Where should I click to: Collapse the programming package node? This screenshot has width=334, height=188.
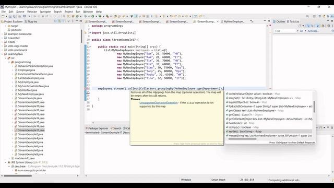tap(9, 62)
